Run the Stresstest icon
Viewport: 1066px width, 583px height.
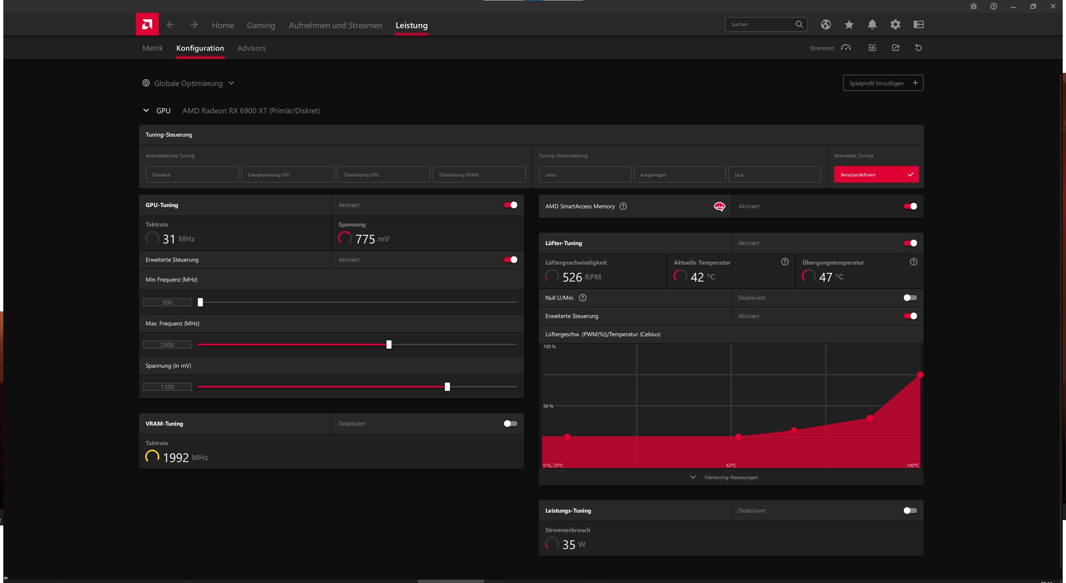(x=846, y=48)
